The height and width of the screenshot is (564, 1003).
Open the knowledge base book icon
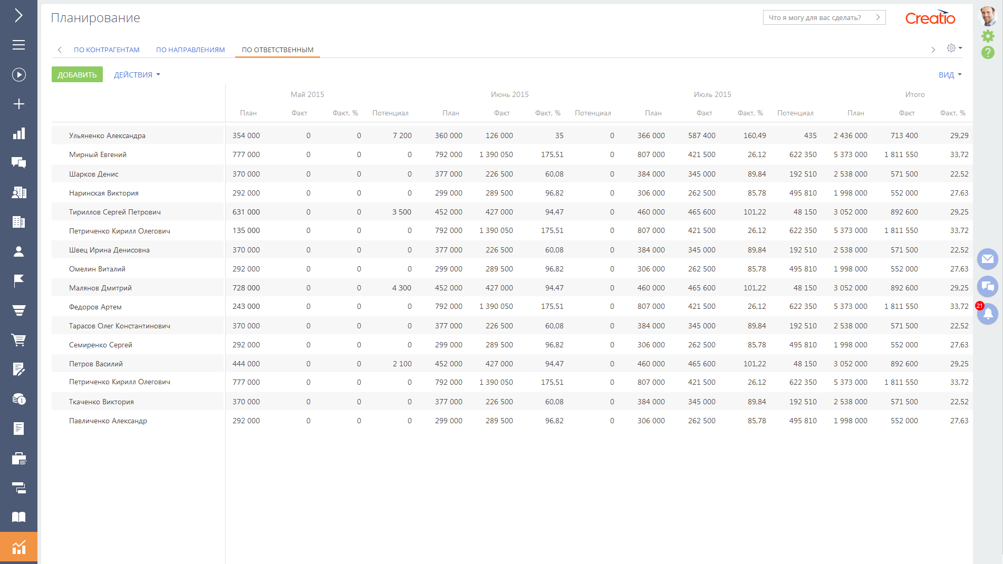tap(18, 517)
